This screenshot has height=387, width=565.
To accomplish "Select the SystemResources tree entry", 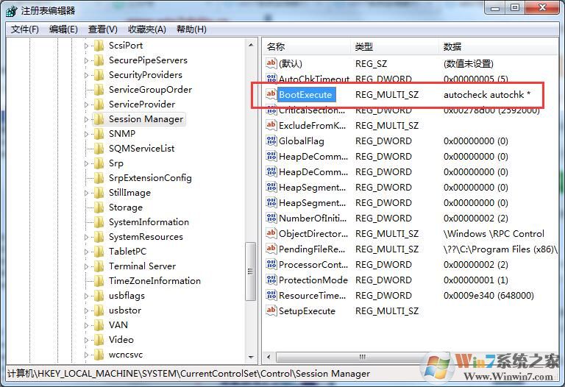I will pyautogui.click(x=146, y=237).
